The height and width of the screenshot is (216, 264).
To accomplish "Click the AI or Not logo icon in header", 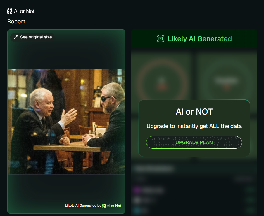I will tap(10, 11).
